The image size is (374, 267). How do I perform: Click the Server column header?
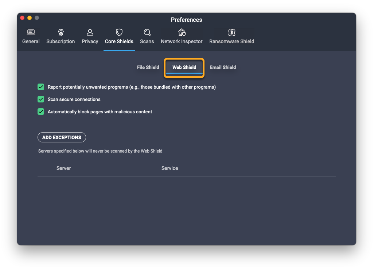coord(63,168)
